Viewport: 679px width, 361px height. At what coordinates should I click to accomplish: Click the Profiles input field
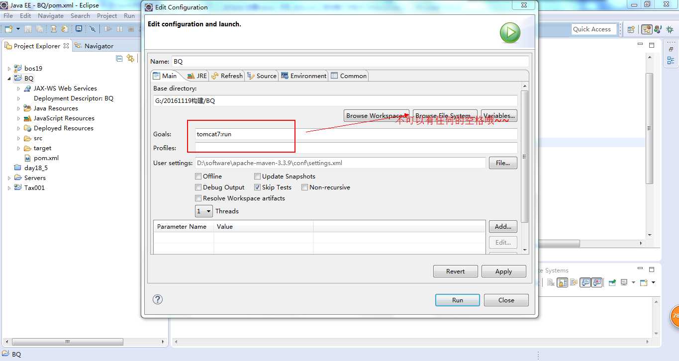click(x=356, y=148)
